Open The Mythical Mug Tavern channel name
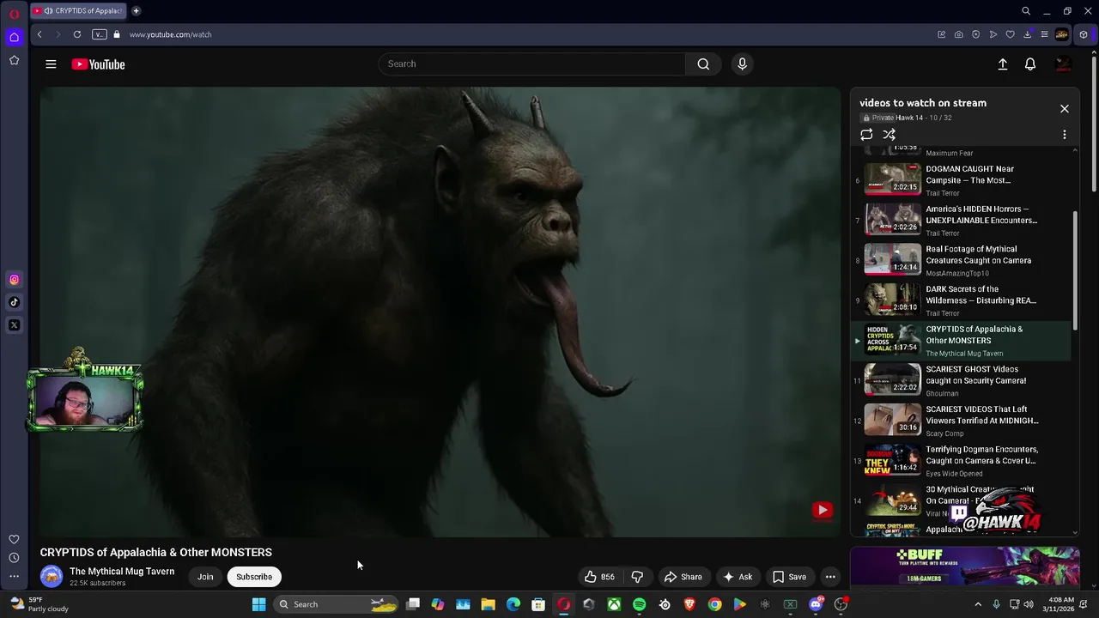The image size is (1099, 618). pos(122,572)
